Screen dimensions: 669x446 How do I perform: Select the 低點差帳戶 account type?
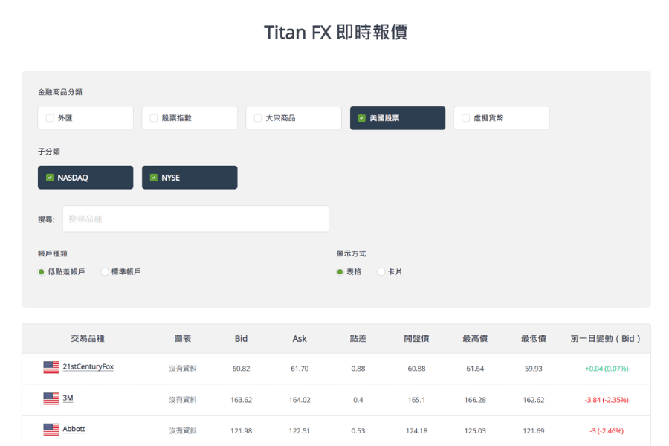(x=40, y=271)
